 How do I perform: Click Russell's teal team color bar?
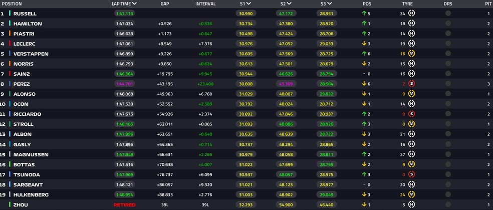10,14
